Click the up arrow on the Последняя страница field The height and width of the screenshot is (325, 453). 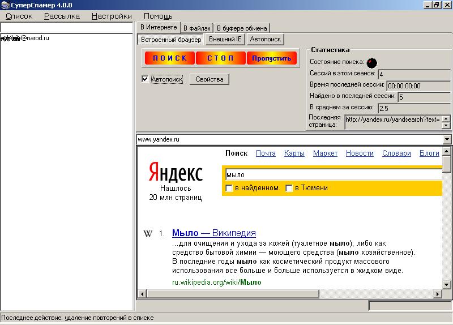(x=446, y=118)
